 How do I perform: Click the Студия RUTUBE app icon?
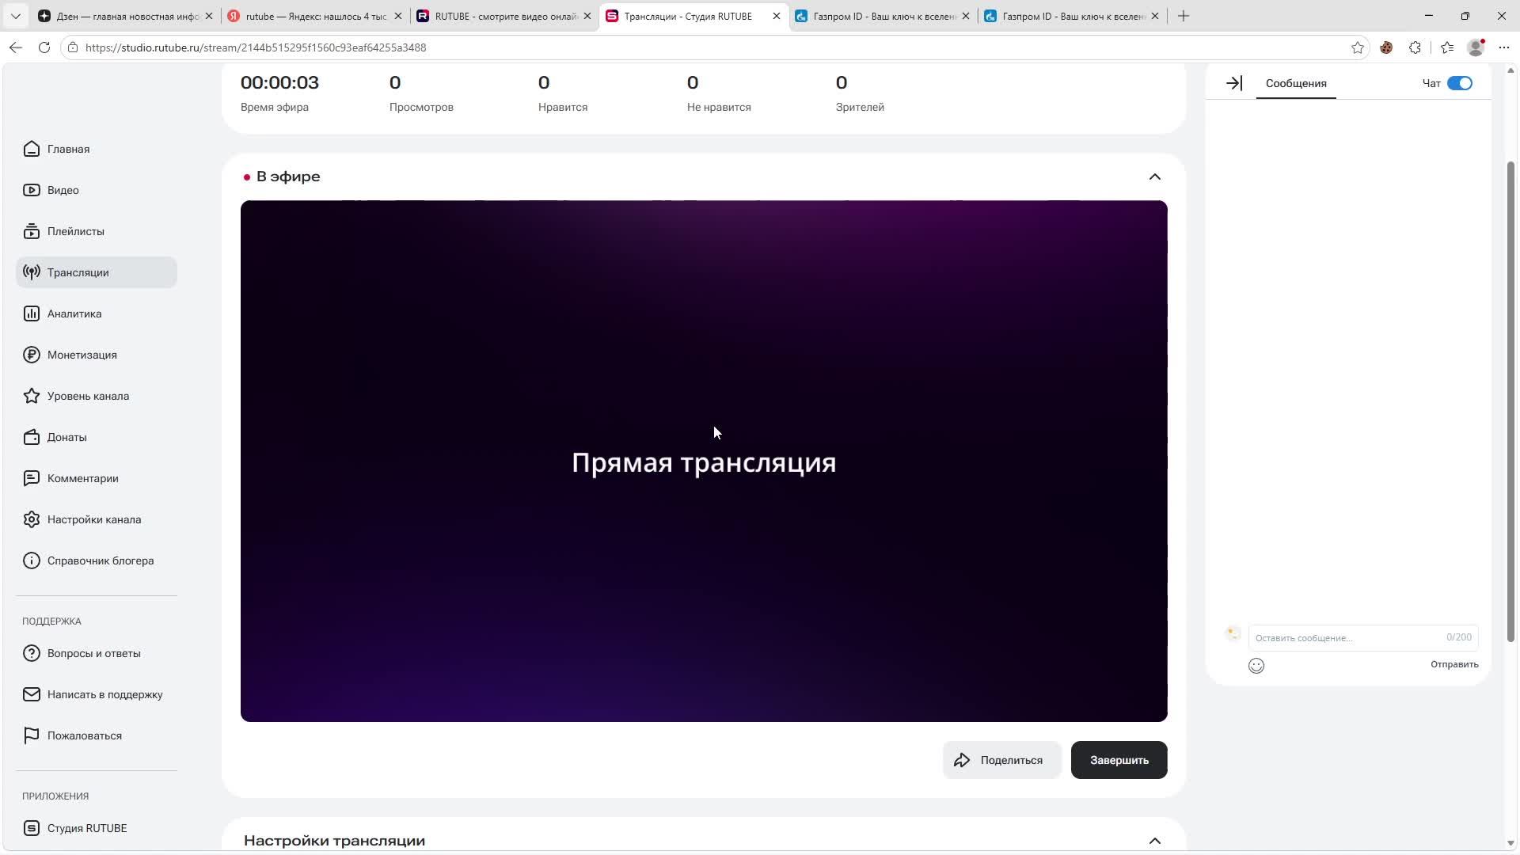[32, 828]
